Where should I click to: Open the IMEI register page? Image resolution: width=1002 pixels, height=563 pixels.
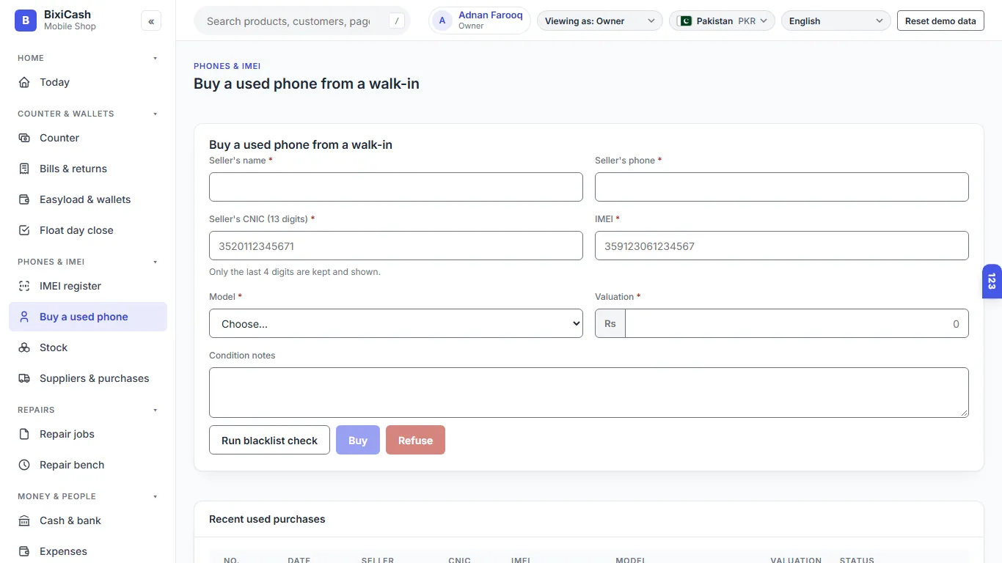[x=88, y=286]
